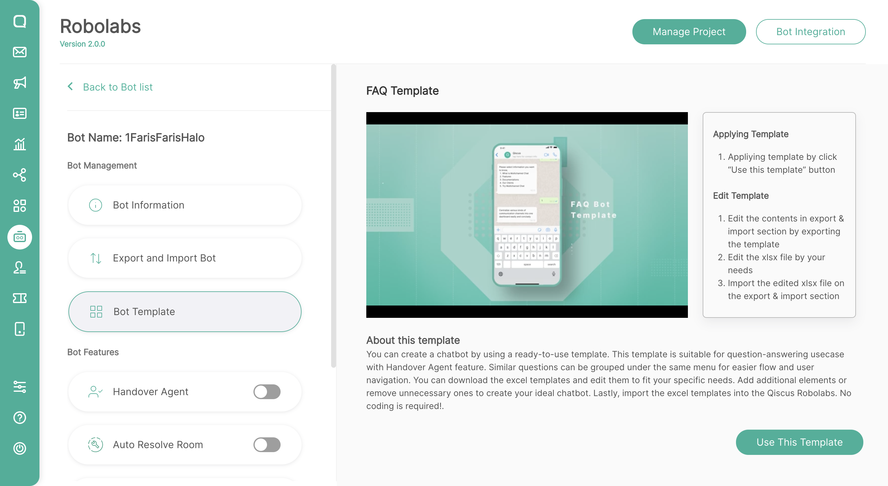Select the Bot Template menu item

[x=185, y=311]
